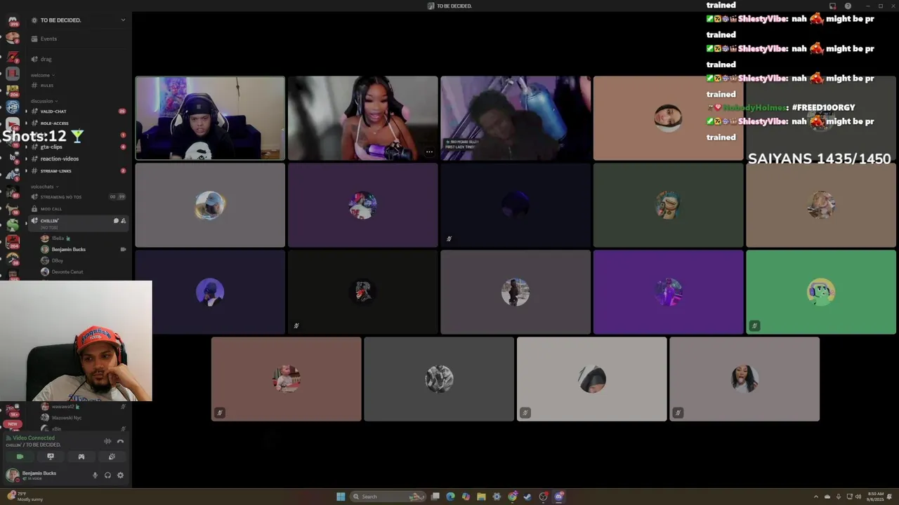Open the soundboard button in voice panel
899x505 pixels.
pyautogui.click(x=112, y=457)
